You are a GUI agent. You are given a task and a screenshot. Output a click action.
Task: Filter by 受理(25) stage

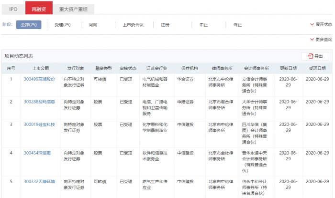63,24
